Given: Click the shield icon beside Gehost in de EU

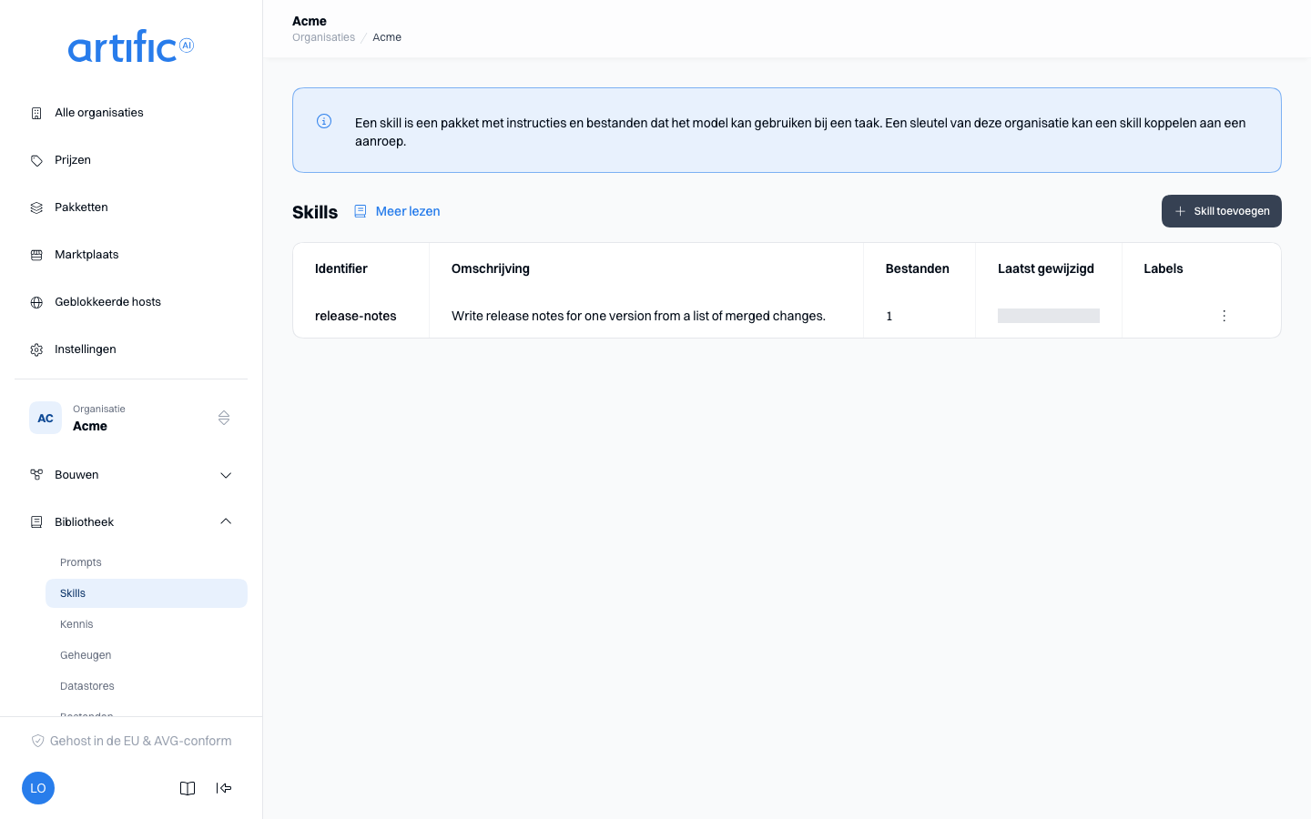Looking at the screenshot, I should pos(37,741).
